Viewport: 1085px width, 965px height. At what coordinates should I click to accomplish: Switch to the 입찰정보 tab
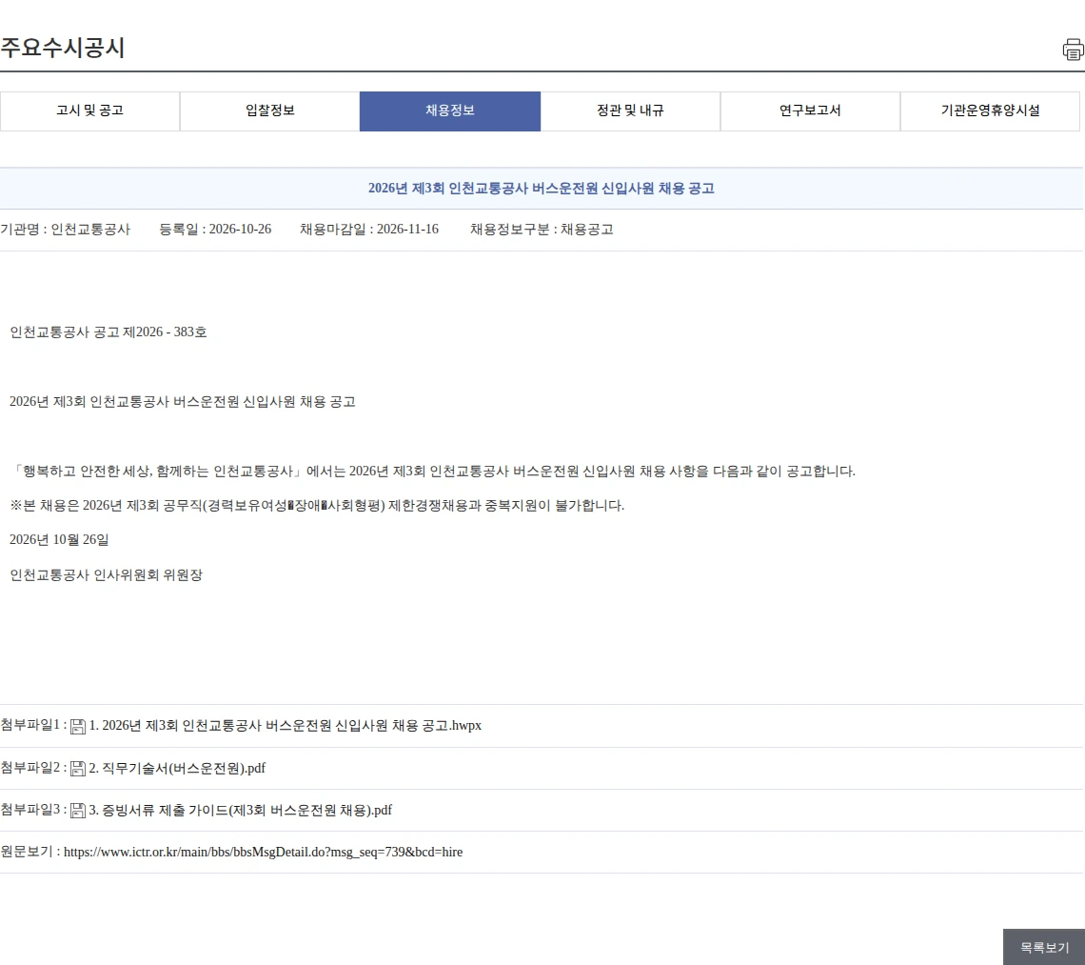click(270, 111)
